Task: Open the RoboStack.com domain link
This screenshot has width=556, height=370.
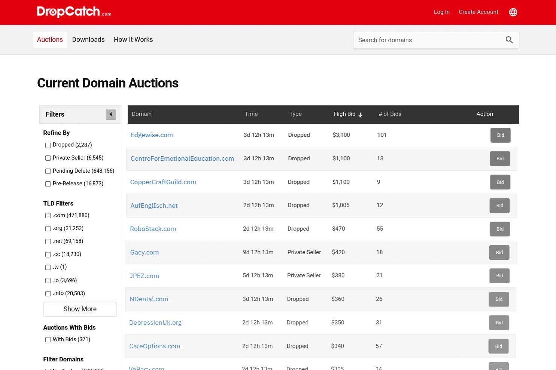Action: click(x=153, y=229)
